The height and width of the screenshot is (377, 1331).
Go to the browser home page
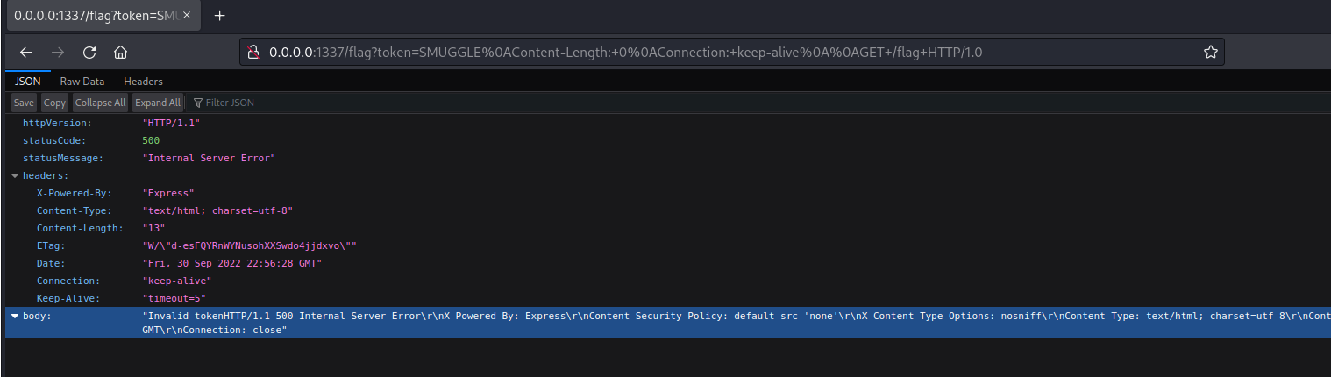121,52
